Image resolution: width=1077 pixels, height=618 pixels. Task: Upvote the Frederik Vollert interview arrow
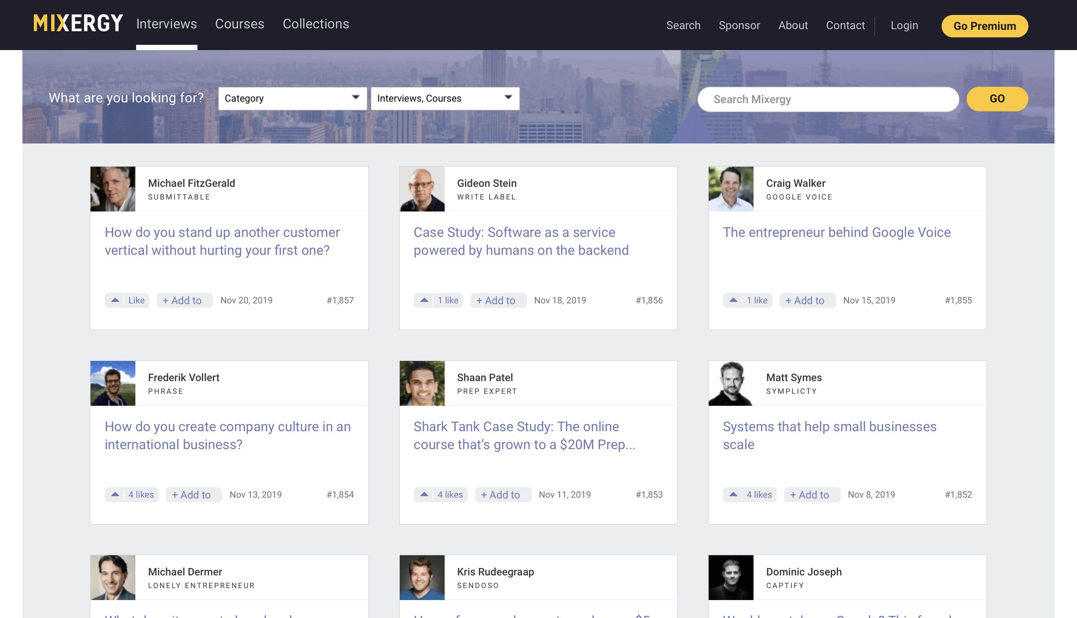(115, 494)
